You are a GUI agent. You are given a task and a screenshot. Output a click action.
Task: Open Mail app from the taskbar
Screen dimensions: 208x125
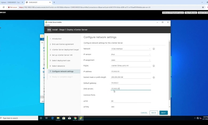(70, 118)
